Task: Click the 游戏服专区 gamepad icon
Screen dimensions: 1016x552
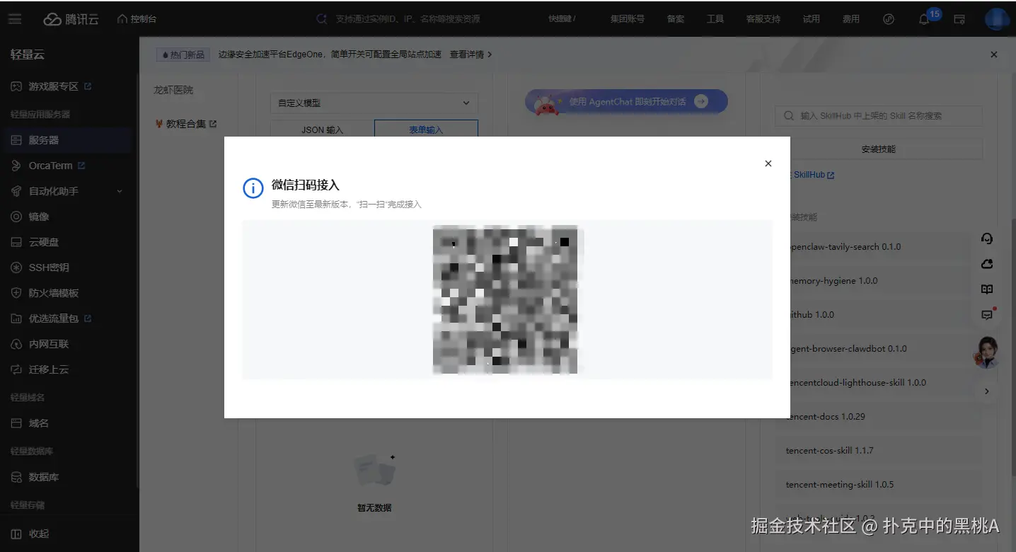Action: [x=16, y=86]
